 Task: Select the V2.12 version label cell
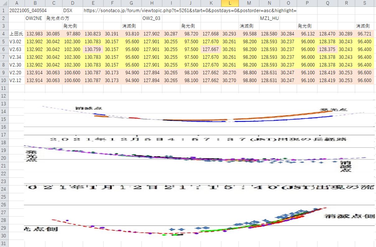pos(16,80)
